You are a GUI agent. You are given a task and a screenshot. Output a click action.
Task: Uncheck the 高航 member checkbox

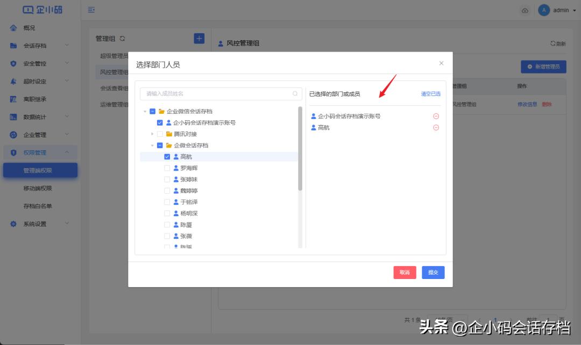pyautogui.click(x=167, y=156)
